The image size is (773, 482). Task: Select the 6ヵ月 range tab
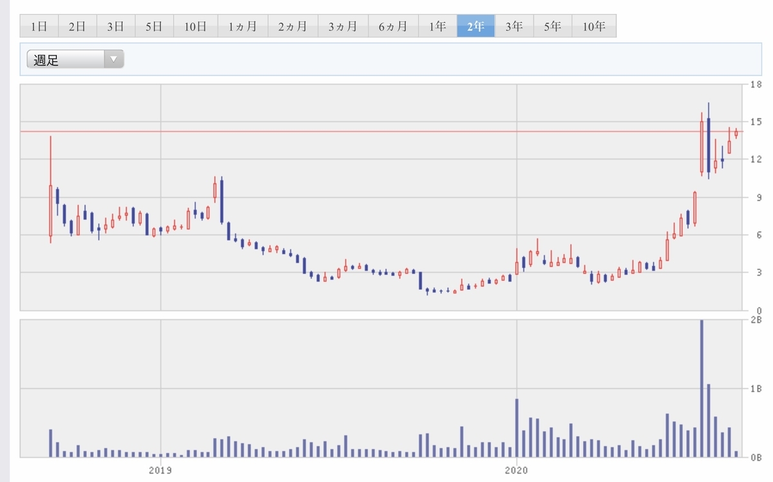coord(393,26)
